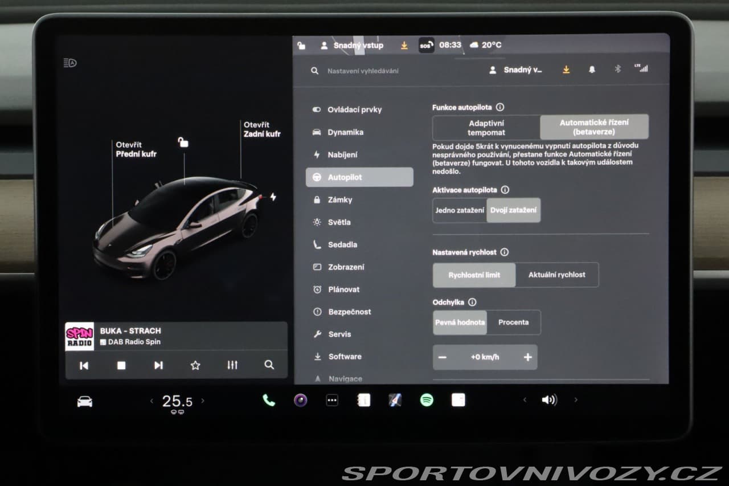Decrease cabin temperature with left chevron

[x=151, y=401]
